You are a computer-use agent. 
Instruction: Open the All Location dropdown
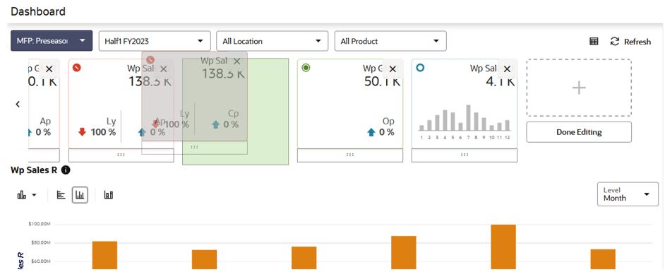pos(272,41)
